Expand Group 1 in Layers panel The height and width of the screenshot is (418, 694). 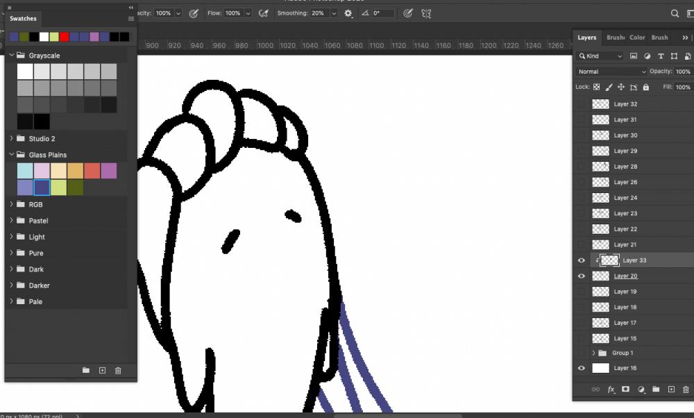(x=594, y=353)
